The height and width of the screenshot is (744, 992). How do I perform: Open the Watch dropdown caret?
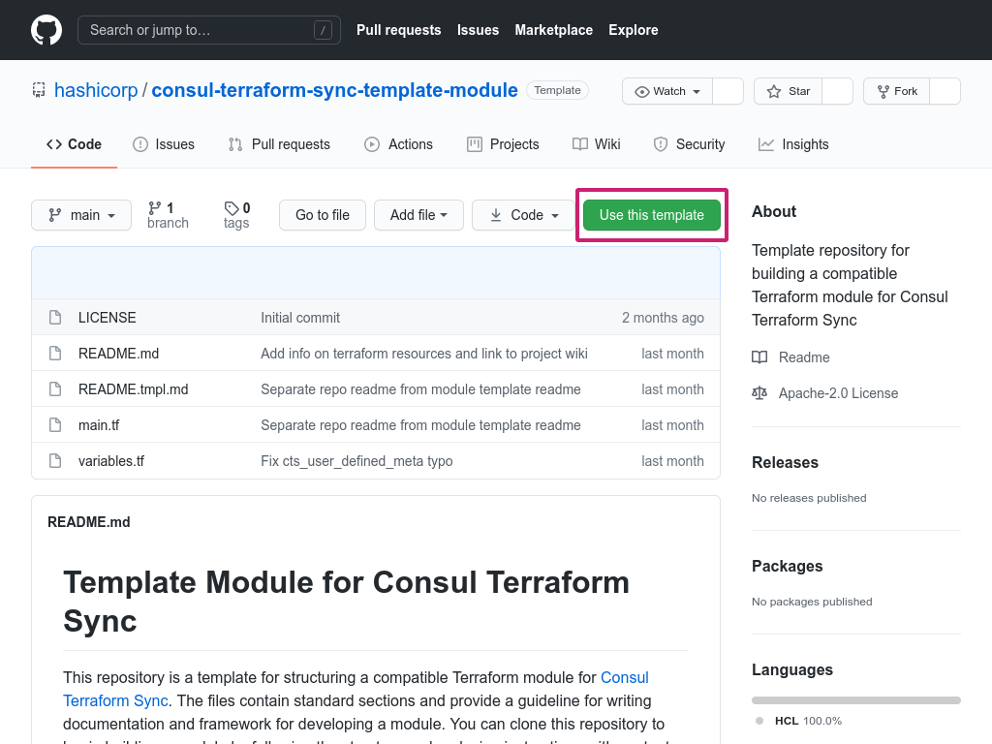697,92
